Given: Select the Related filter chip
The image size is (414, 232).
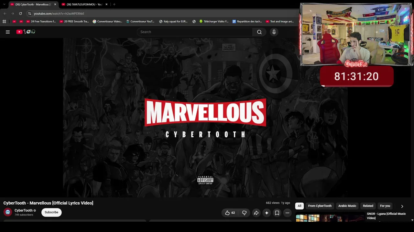Looking at the screenshot, I should (368, 206).
